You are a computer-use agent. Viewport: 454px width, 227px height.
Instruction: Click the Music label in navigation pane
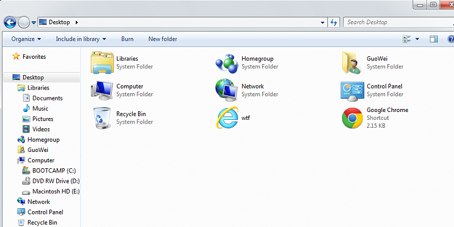(x=40, y=108)
